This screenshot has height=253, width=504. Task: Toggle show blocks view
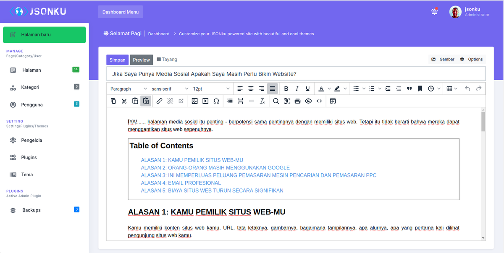click(x=287, y=101)
